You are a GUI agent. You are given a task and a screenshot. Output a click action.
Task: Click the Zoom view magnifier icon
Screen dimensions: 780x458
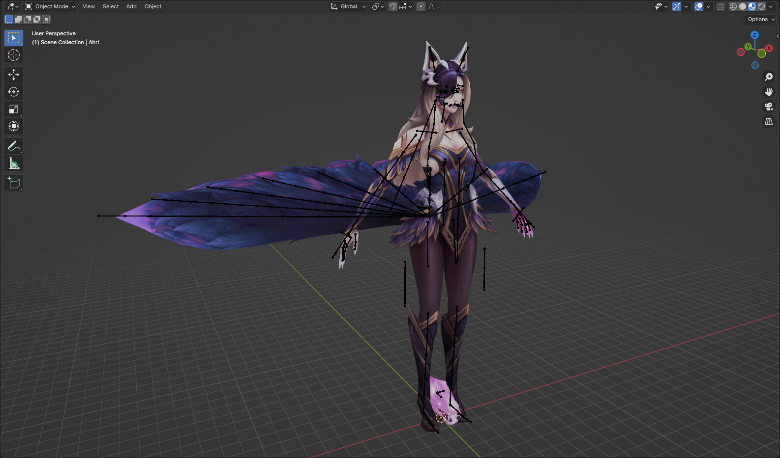point(769,77)
